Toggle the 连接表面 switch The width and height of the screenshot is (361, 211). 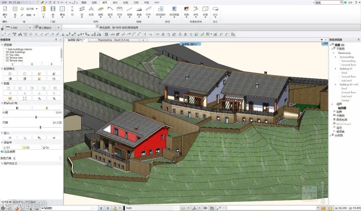click(2, 152)
